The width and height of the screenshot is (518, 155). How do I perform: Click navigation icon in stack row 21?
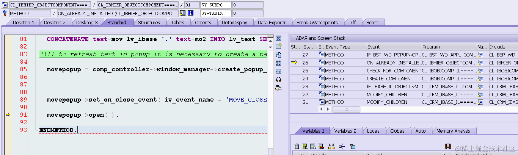480,102
